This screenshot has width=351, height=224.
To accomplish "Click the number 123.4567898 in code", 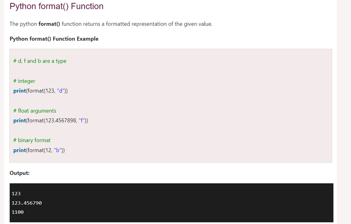I will (61, 120).
